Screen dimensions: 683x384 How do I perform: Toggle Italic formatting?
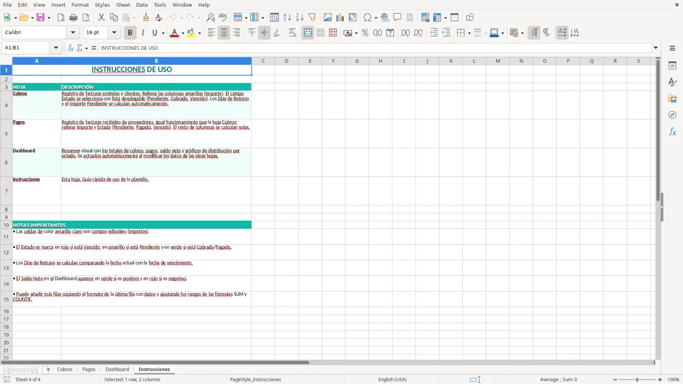pyautogui.click(x=142, y=33)
